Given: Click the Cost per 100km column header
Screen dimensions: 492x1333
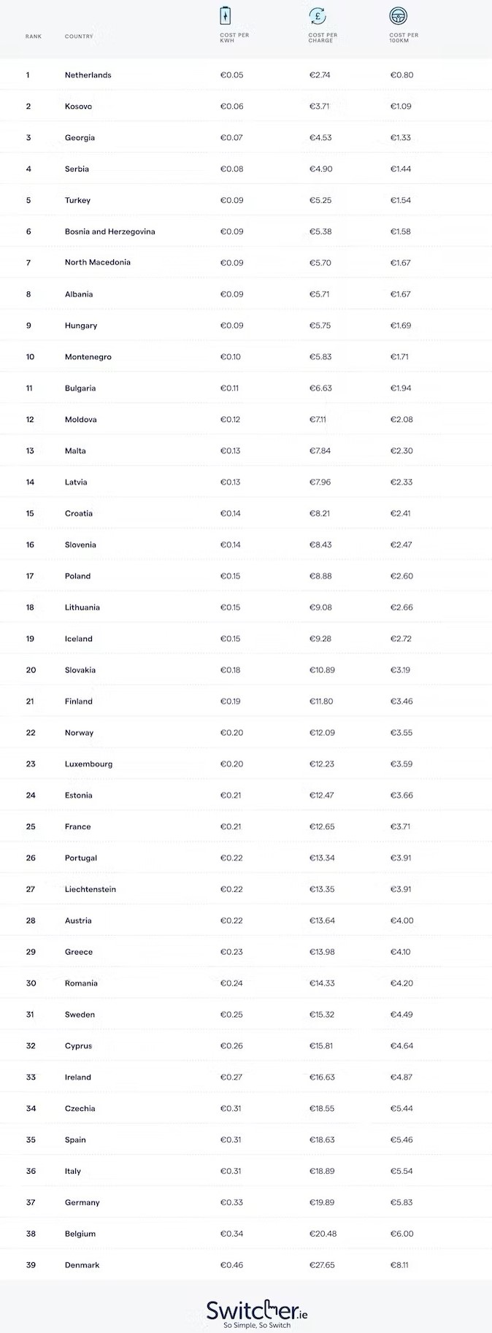Looking at the screenshot, I should pos(404,38).
